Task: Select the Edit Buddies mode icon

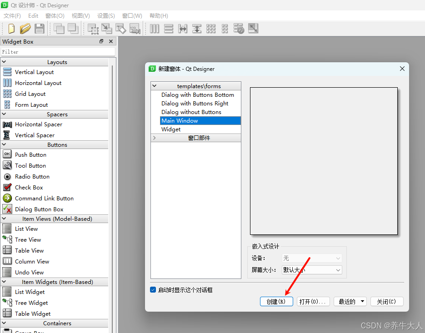Action: (x=120, y=29)
